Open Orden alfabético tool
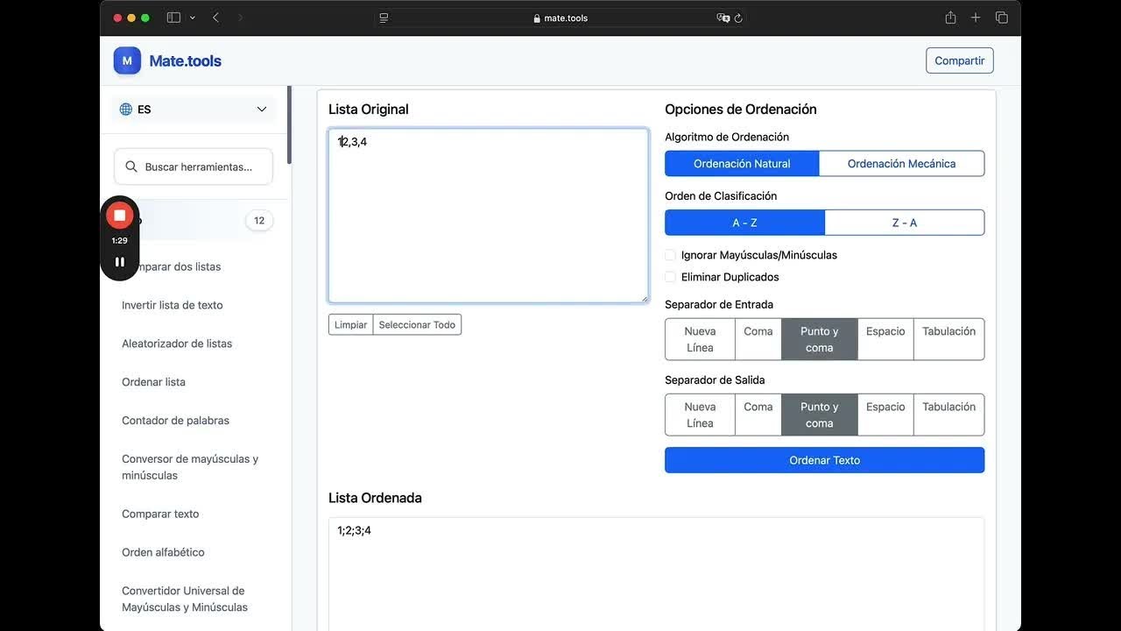Screen dimensions: 1121x631 pos(163,552)
